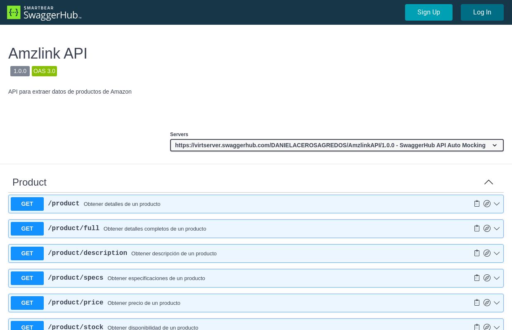
Task: Expand the /product/full operation with its chevron
Action: (497, 229)
